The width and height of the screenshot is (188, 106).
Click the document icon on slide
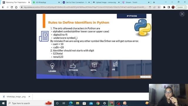click(44, 36)
